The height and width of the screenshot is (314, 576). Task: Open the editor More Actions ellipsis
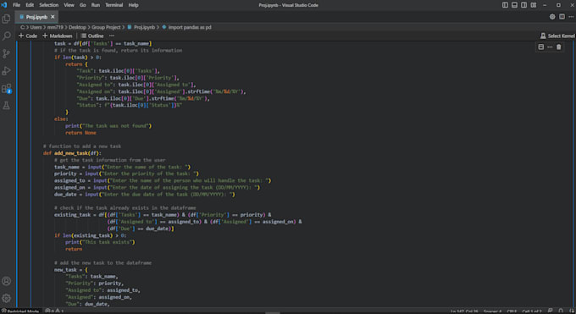click(571, 17)
